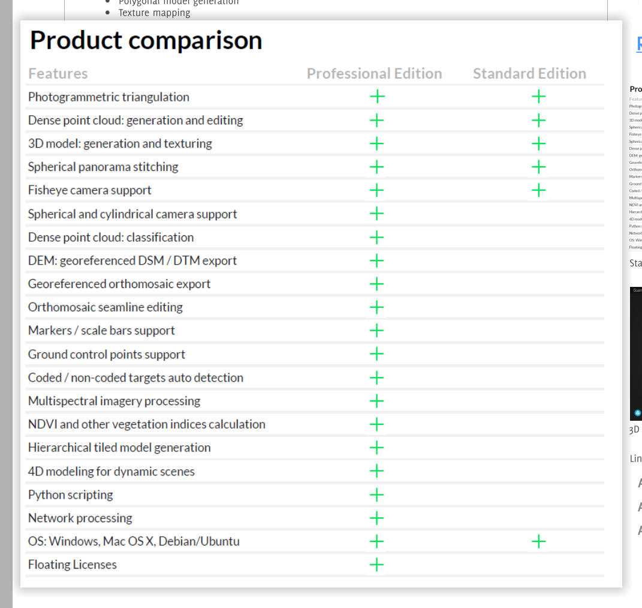This screenshot has width=642, height=608.
Task: Open the small product comparison thumbnail at right
Action: pyautogui.click(x=635, y=168)
